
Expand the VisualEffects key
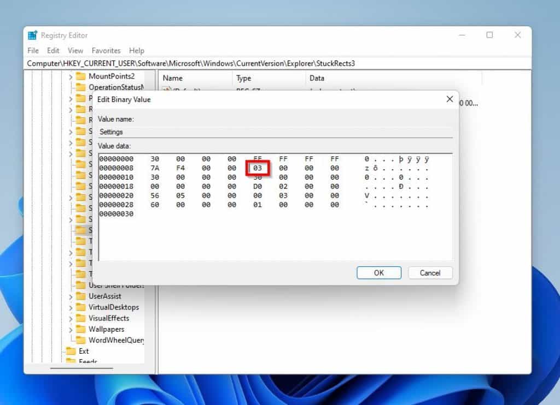71,319
